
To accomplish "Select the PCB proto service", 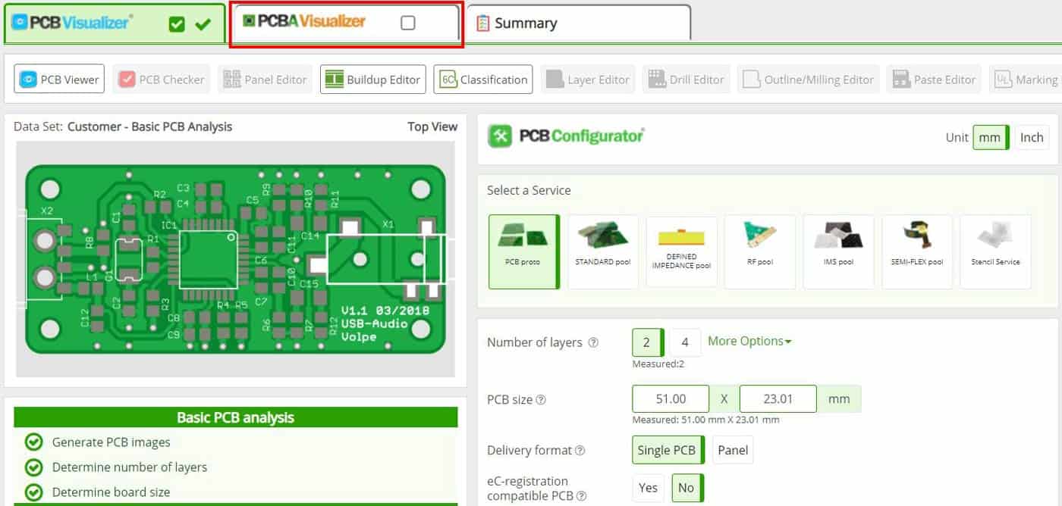I will (x=524, y=251).
